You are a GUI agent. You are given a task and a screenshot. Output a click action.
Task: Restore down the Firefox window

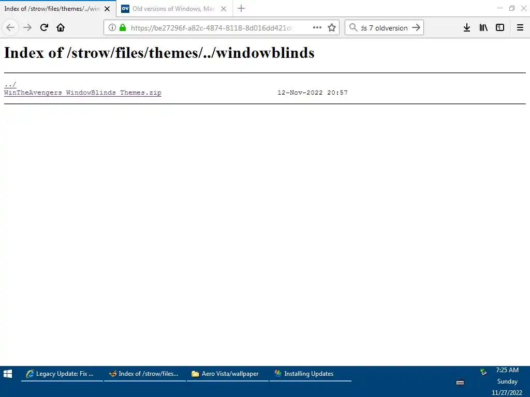[x=512, y=8]
